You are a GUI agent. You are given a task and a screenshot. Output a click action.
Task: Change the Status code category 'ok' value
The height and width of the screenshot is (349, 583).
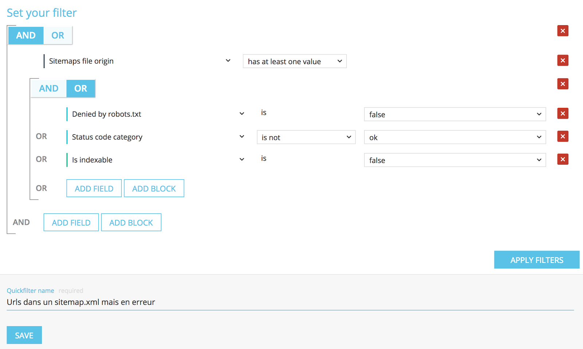pos(454,137)
